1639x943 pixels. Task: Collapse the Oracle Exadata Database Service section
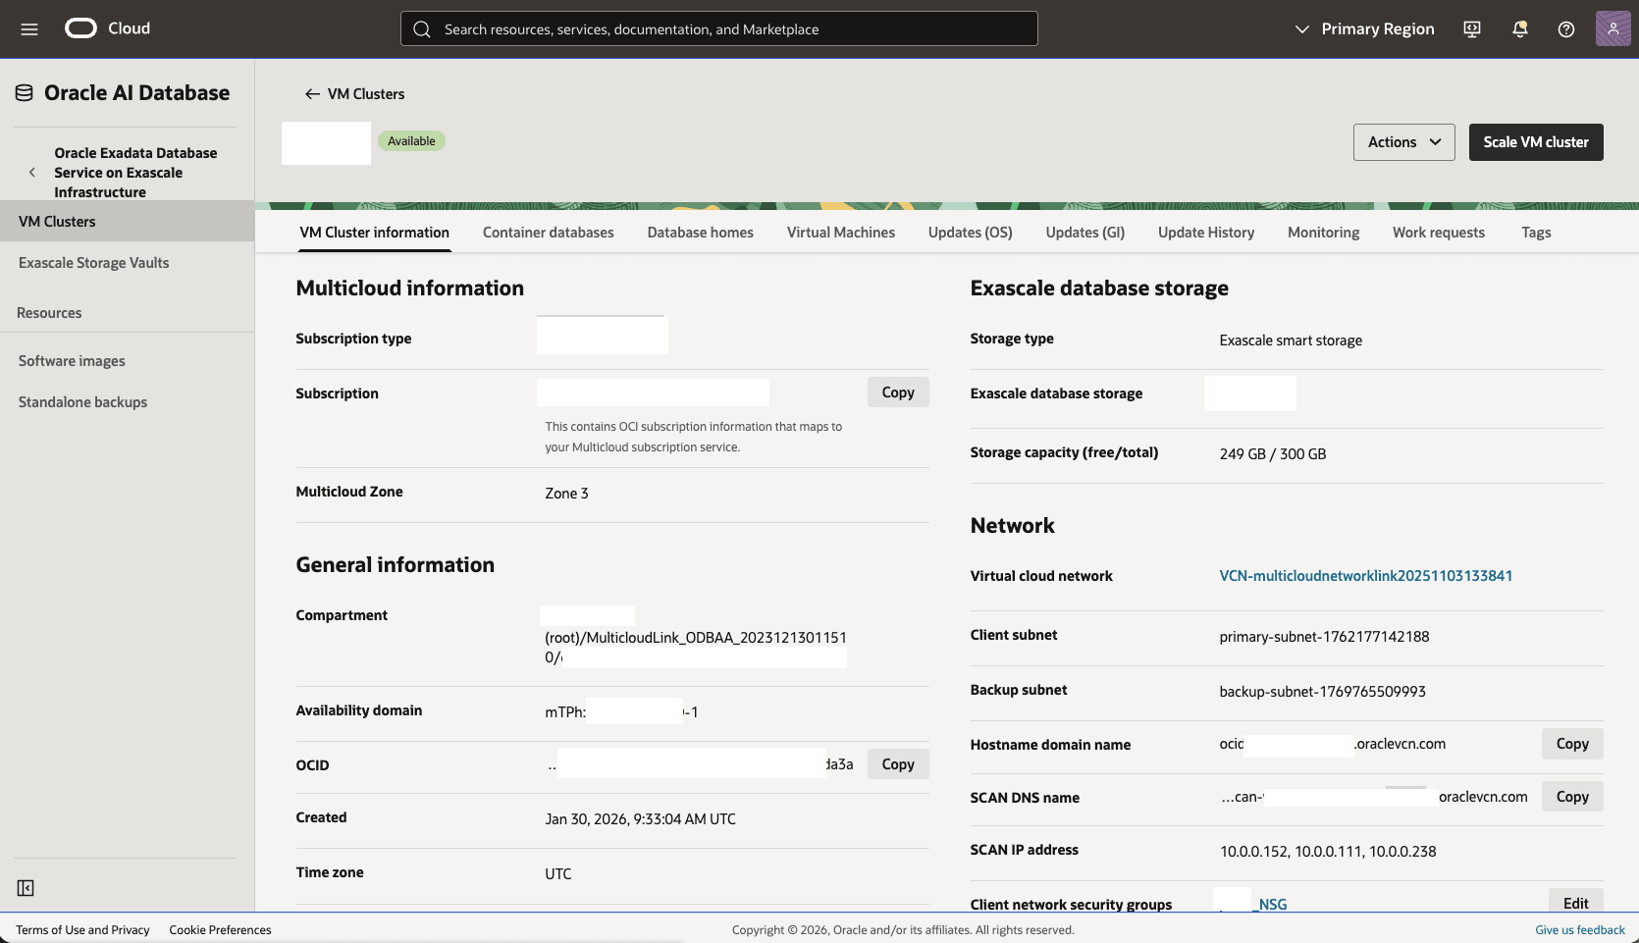(x=31, y=171)
